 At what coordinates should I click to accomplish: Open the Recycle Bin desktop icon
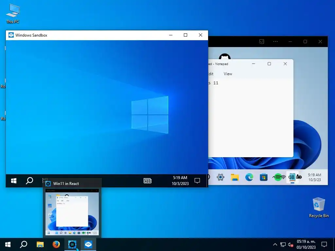319,208
